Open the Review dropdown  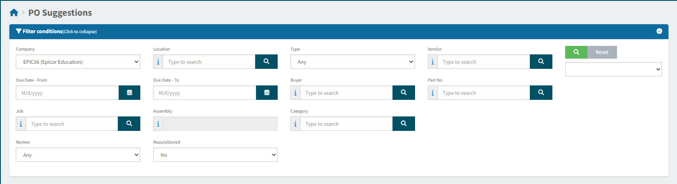coord(78,155)
